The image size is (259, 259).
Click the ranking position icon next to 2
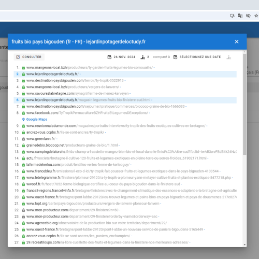tap(143, 57)
